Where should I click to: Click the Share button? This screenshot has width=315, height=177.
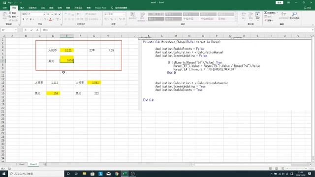coord(308,8)
